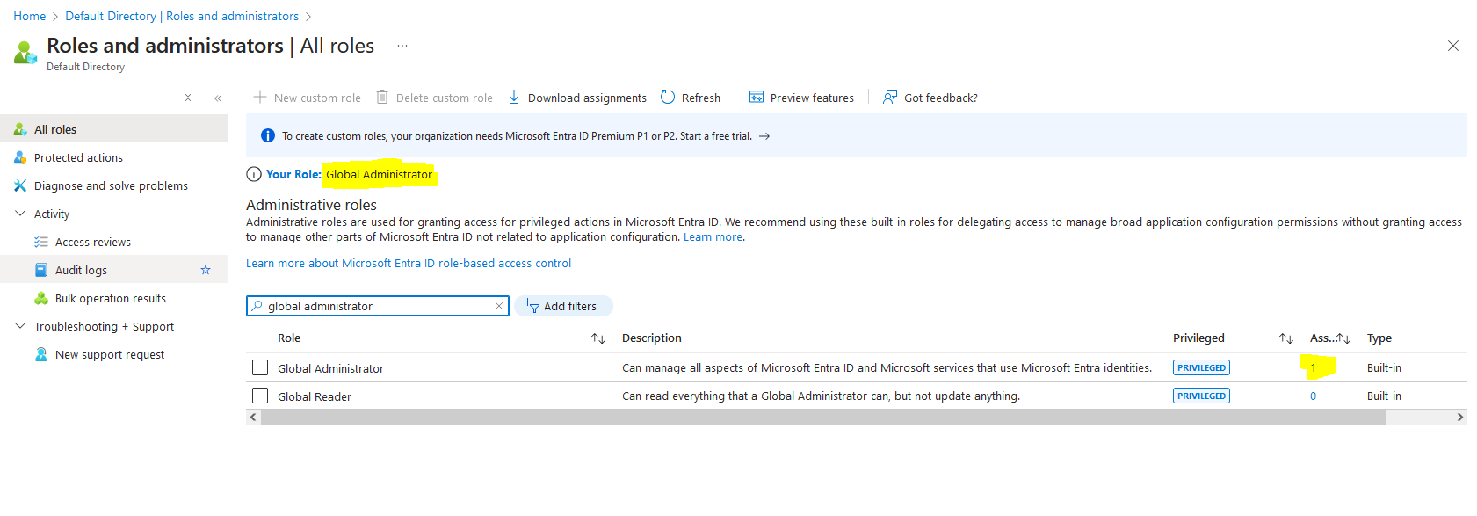Click Add filters button
The width and height of the screenshot is (1477, 516).
(x=563, y=306)
